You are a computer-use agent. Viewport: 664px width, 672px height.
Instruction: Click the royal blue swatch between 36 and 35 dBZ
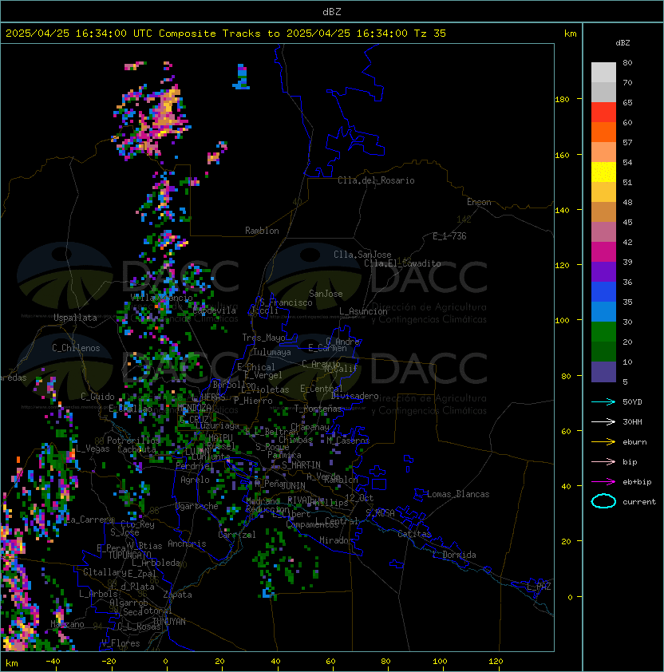[x=603, y=292]
